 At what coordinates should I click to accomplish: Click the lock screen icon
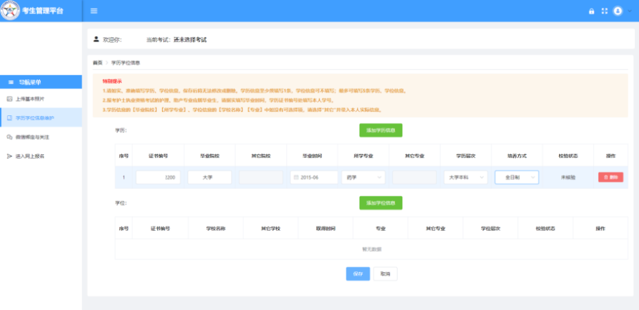(591, 11)
